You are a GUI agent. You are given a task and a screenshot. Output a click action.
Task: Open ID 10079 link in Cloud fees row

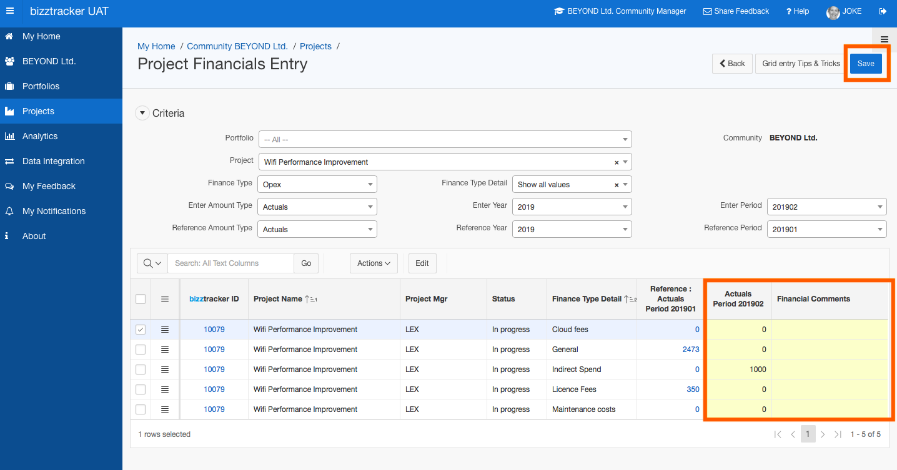click(214, 330)
